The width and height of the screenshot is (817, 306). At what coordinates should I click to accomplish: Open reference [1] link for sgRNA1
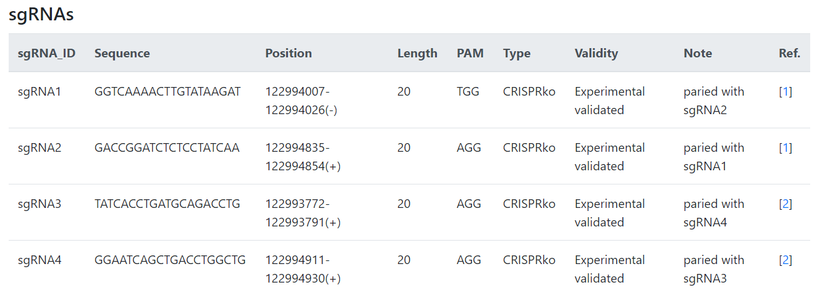click(785, 92)
